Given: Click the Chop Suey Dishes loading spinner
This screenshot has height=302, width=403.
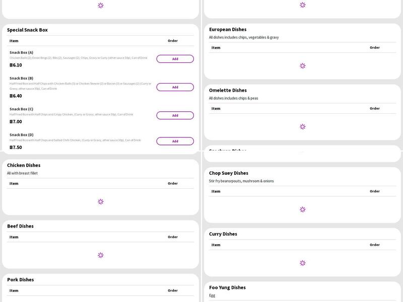Looking at the screenshot, I should pos(303,209).
